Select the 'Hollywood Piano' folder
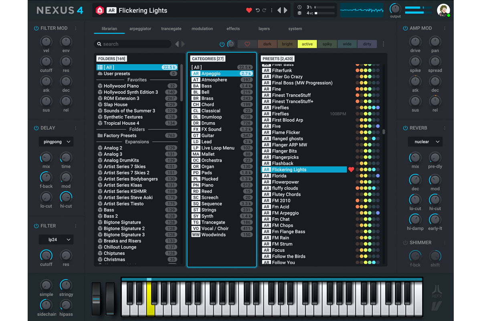This screenshot has width=481, height=321. (x=137, y=86)
